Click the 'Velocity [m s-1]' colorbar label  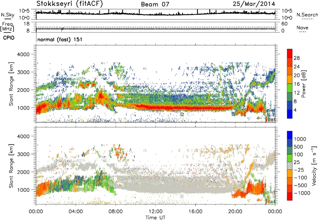(314, 166)
